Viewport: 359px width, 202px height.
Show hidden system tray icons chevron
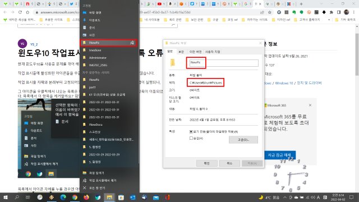click(285, 197)
